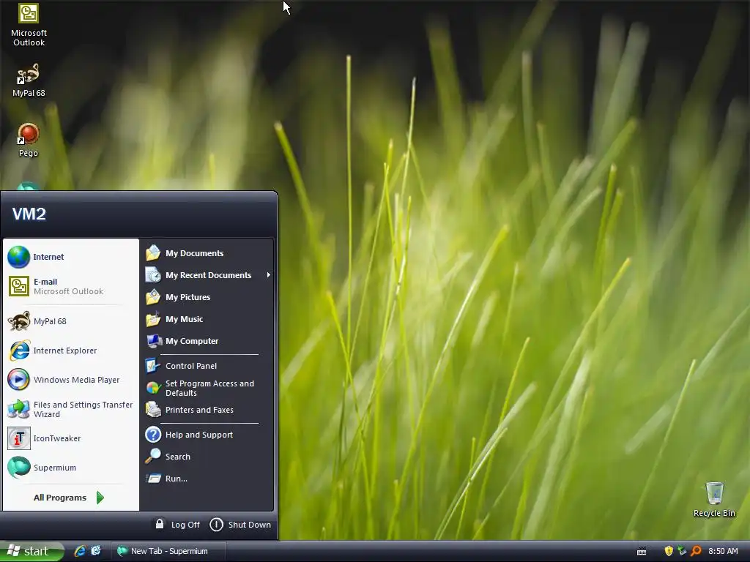Launch the Pego desktop shortcut
Viewport: 750px width, 562px height.
29,140
